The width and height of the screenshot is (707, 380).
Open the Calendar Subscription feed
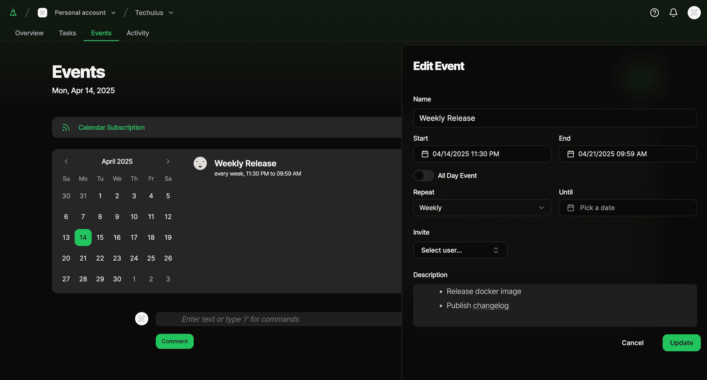[111, 127]
